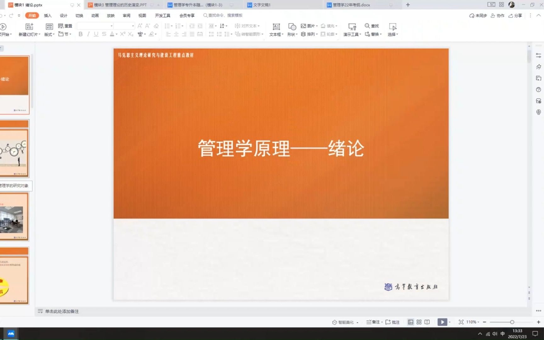Open Presentation Tools (演示工具)

tap(352, 30)
